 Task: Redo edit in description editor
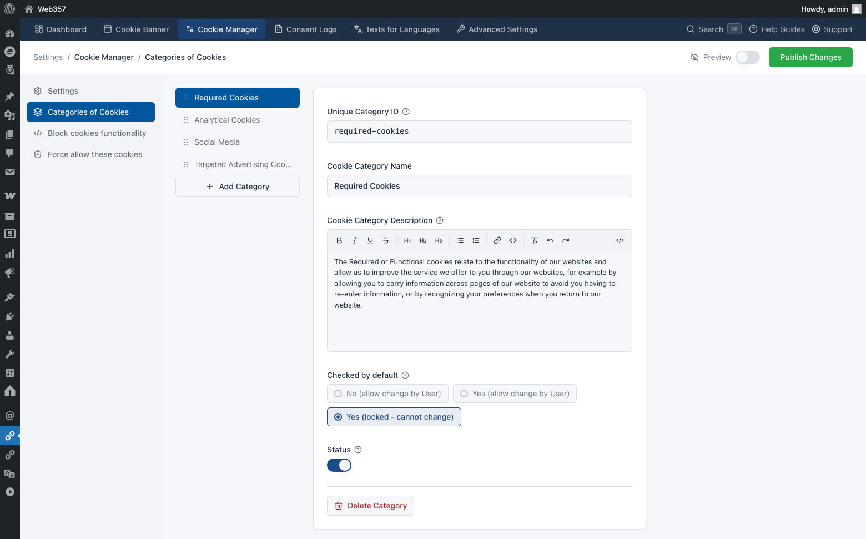(x=566, y=240)
